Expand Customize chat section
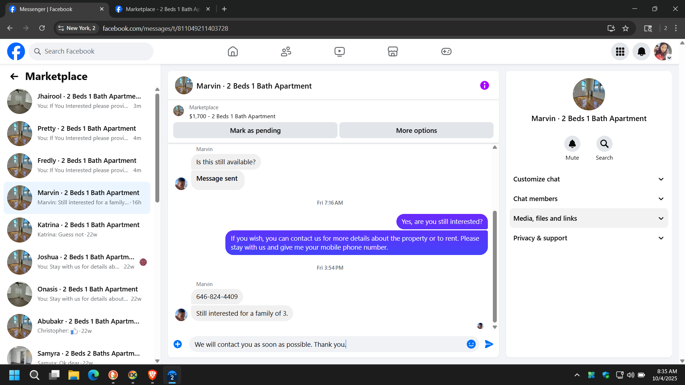685x385 pixels. (x=589, y=179)
